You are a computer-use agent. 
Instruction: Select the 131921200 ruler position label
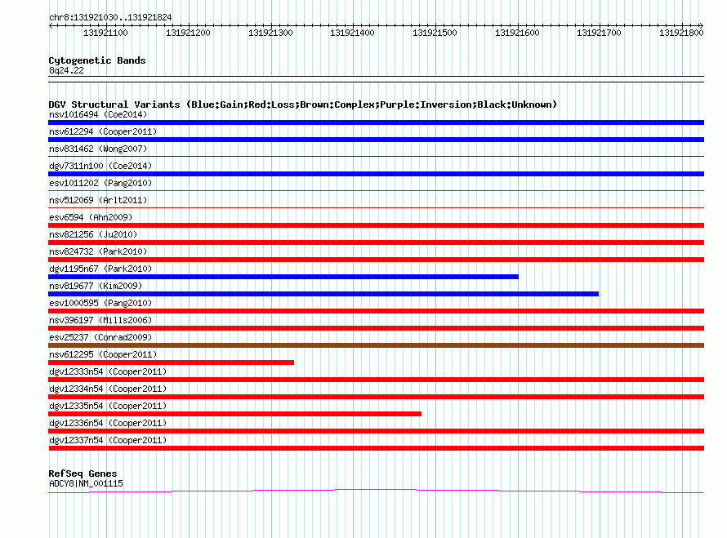tap(188, 33)
